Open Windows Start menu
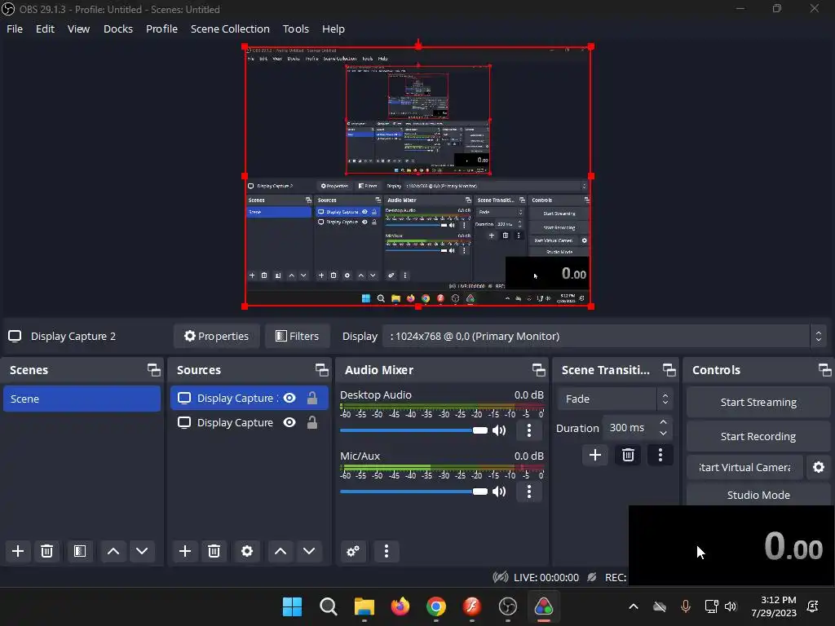The image size is (835, 626). click(292, 606)
